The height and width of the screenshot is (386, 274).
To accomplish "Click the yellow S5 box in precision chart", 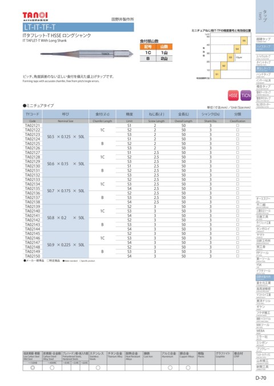I will click(x=244, y=41).
